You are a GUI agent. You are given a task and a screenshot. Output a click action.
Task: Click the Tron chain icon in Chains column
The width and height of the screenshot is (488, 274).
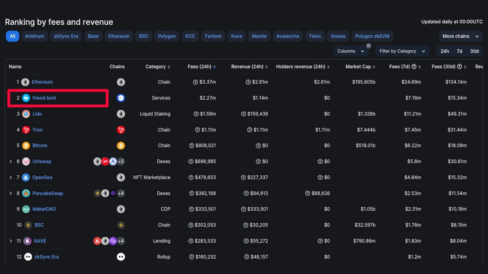tap(121, 130)
